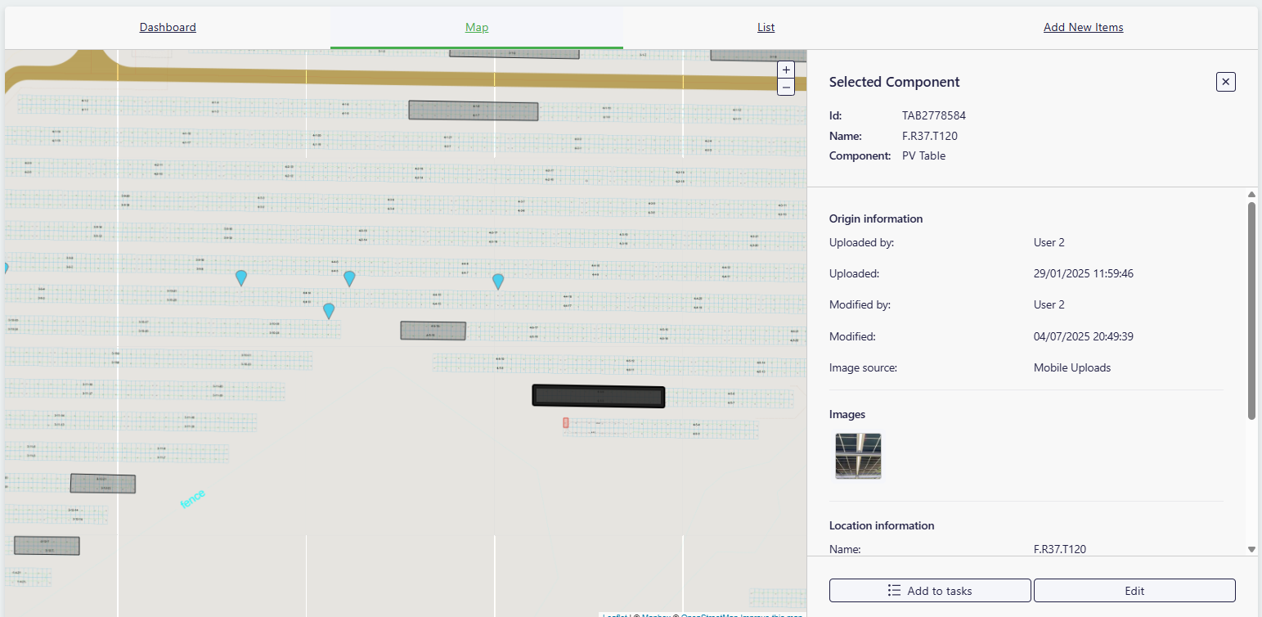Click the half-visible blue pin at map's left edge
This screenshot has width=1262, height=617.
point(7,268)
